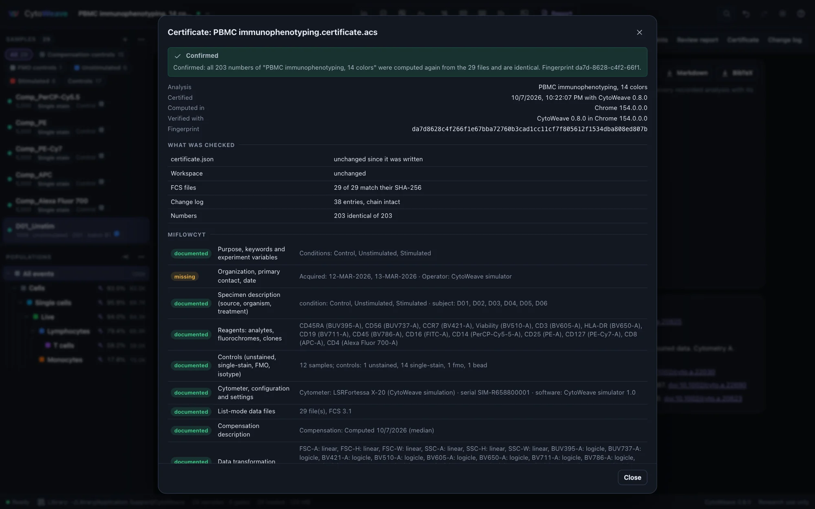Click the 'documented' badge for Compensation description
Screen dimensions: 815x509
point(191,430)
